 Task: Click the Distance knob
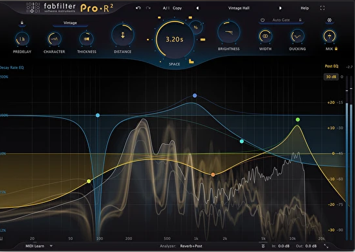pos(123,35)
